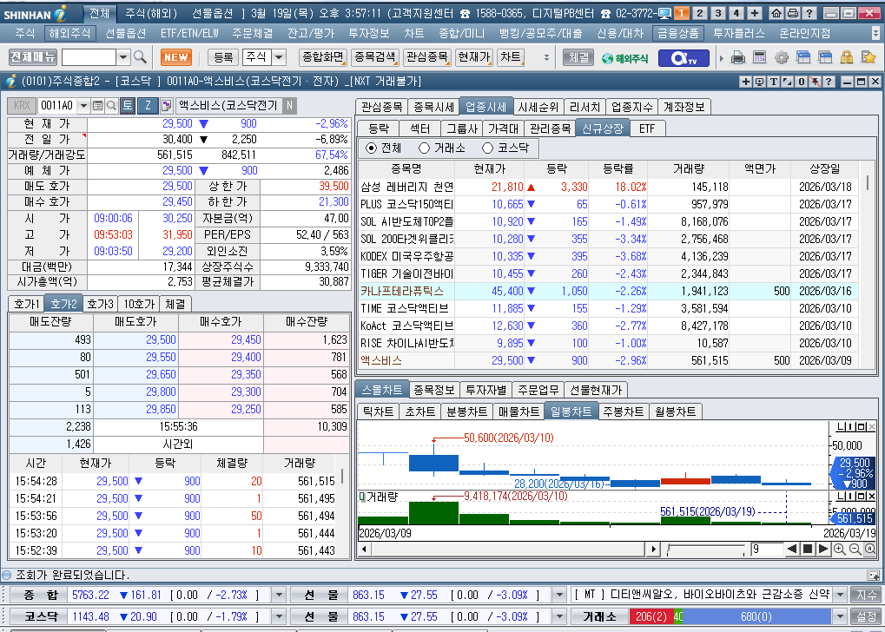Click the toolbar printer icon beside alpha TV
The width and height of the screenshot is (885, 632).
tap(737, 57)
